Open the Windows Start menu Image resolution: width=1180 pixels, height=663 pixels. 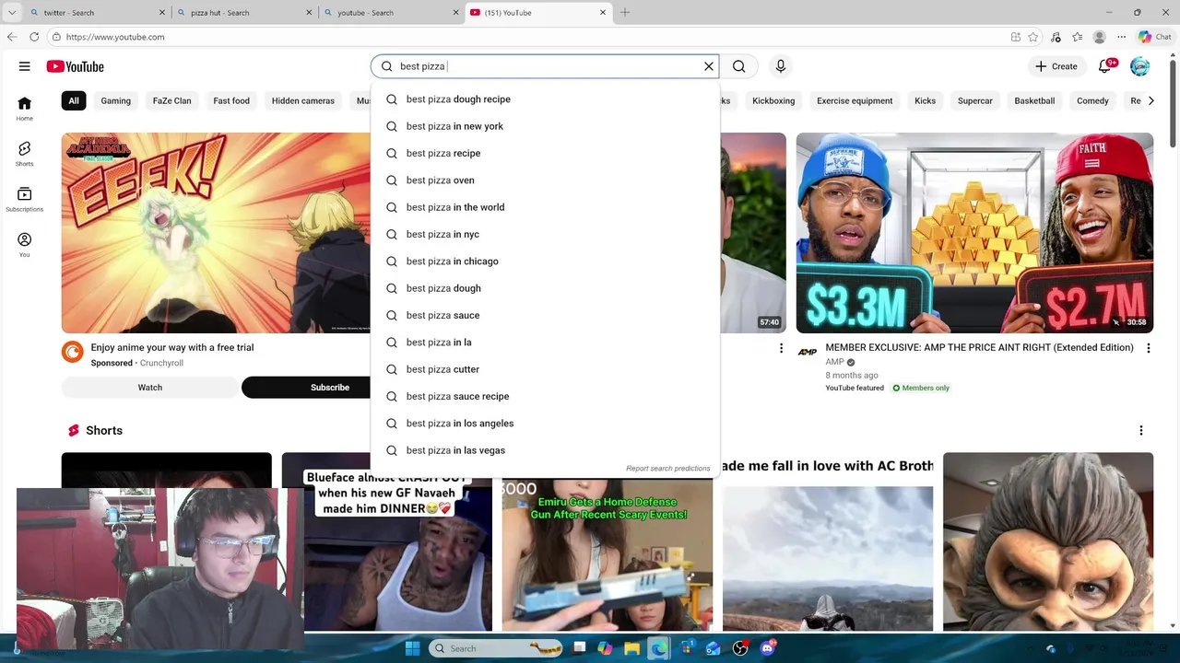412,648
